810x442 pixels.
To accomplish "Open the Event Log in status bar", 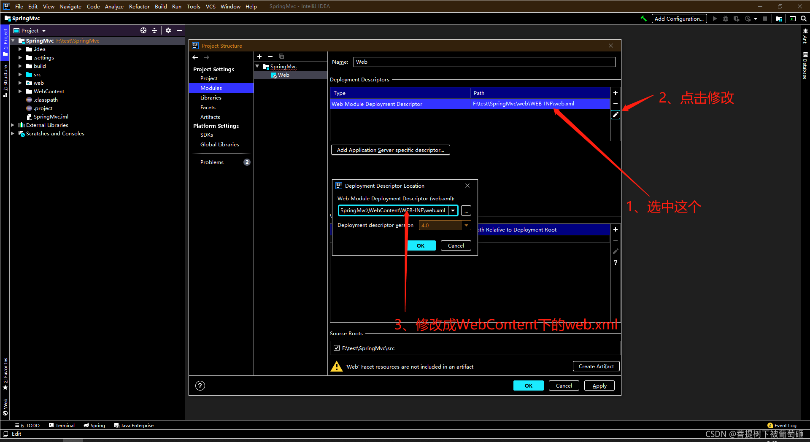I will point(782,426).
